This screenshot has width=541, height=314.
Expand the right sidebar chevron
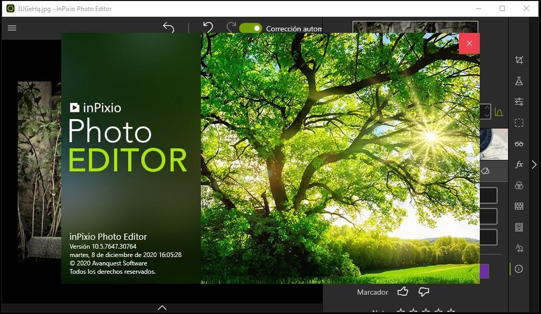534,165
